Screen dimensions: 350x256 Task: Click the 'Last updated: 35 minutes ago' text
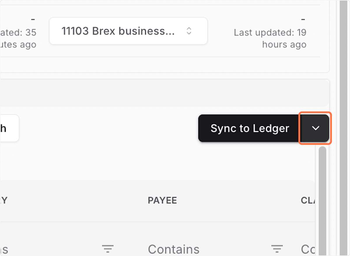[18, 38]
